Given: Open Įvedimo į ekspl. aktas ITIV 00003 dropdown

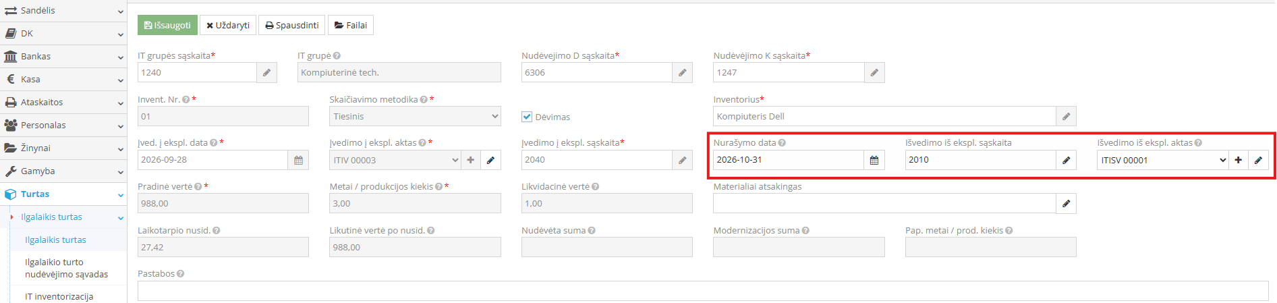Looking at the screenshot, I should tap(395, 160).
